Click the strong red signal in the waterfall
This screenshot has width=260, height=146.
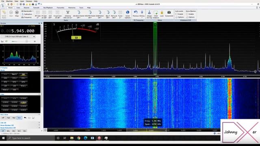tap(230, 99)
